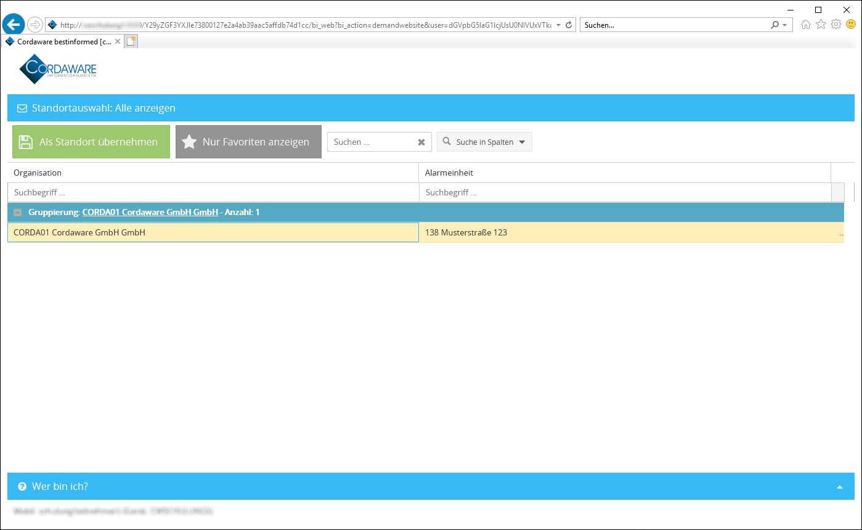862x530 pixels.
Task: Open the browser search provider dropdown arrow
Action: (x=784, y=25)
